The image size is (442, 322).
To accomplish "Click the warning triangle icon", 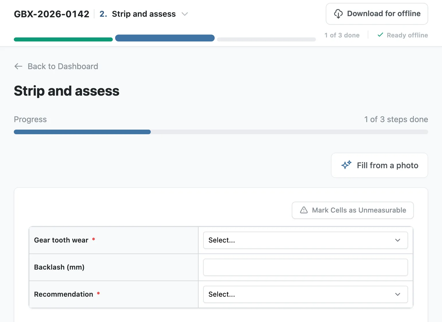I will (304, 210).
